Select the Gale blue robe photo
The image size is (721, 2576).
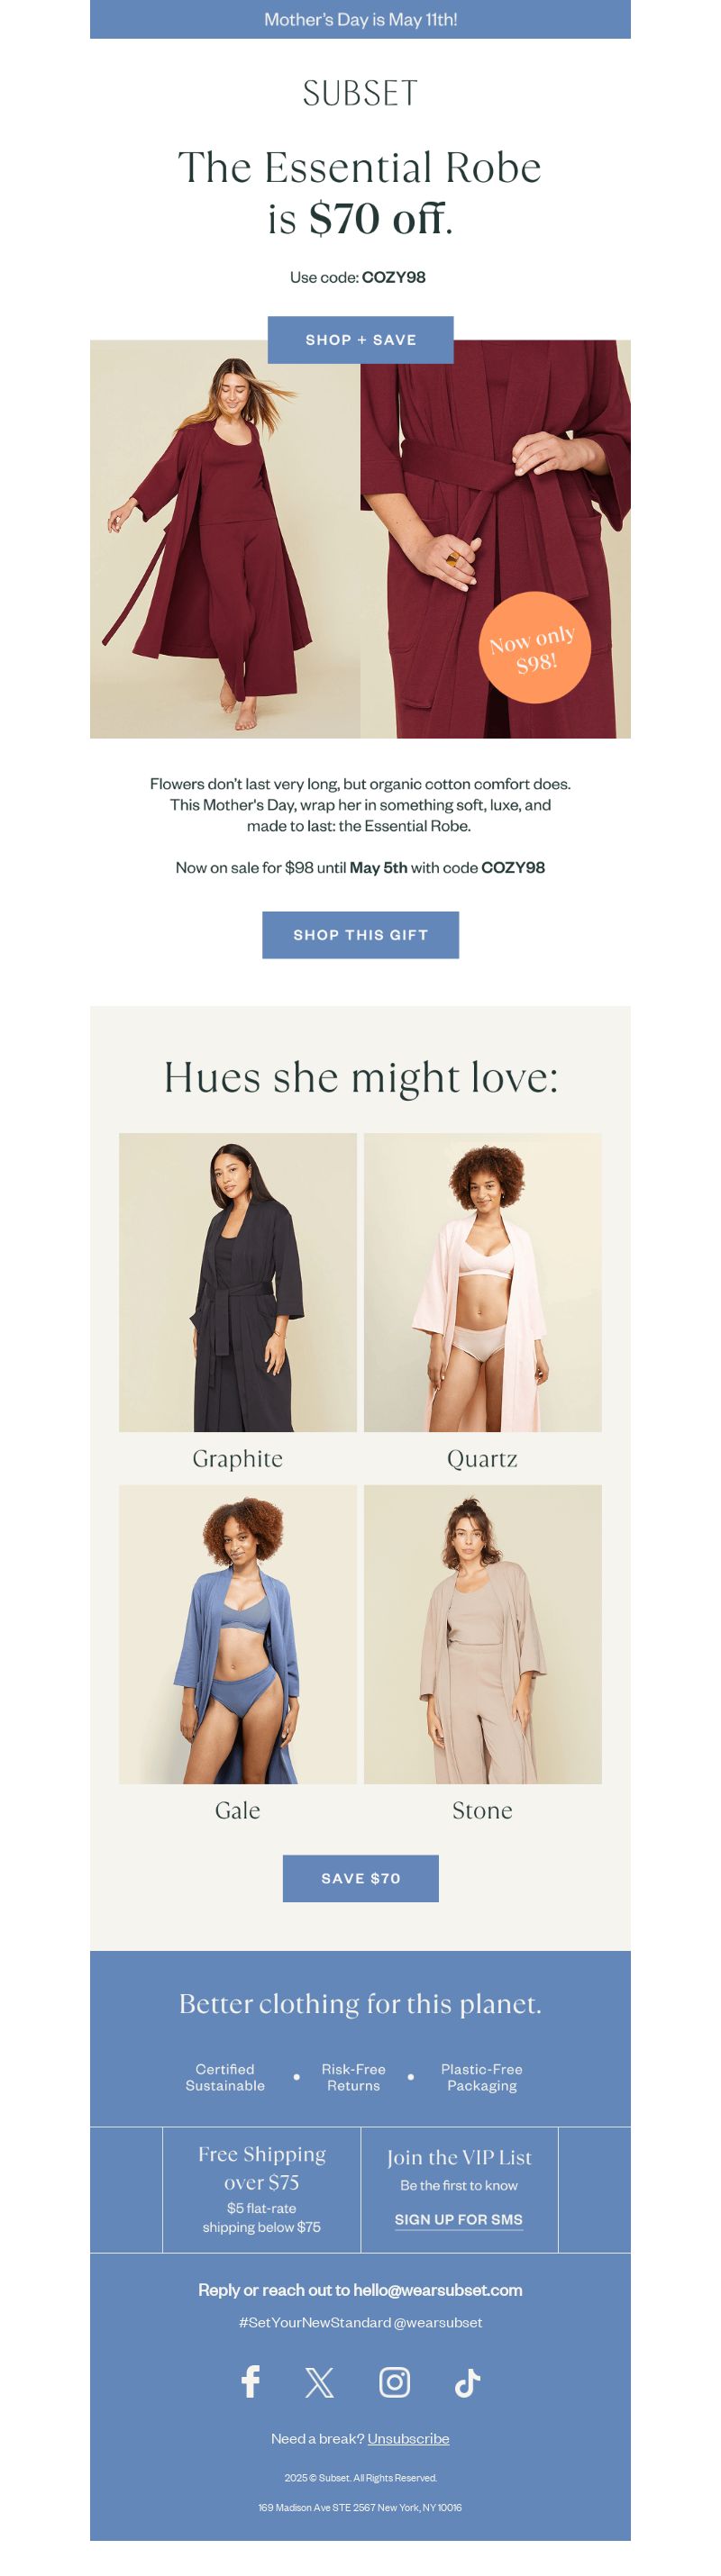238,1634
